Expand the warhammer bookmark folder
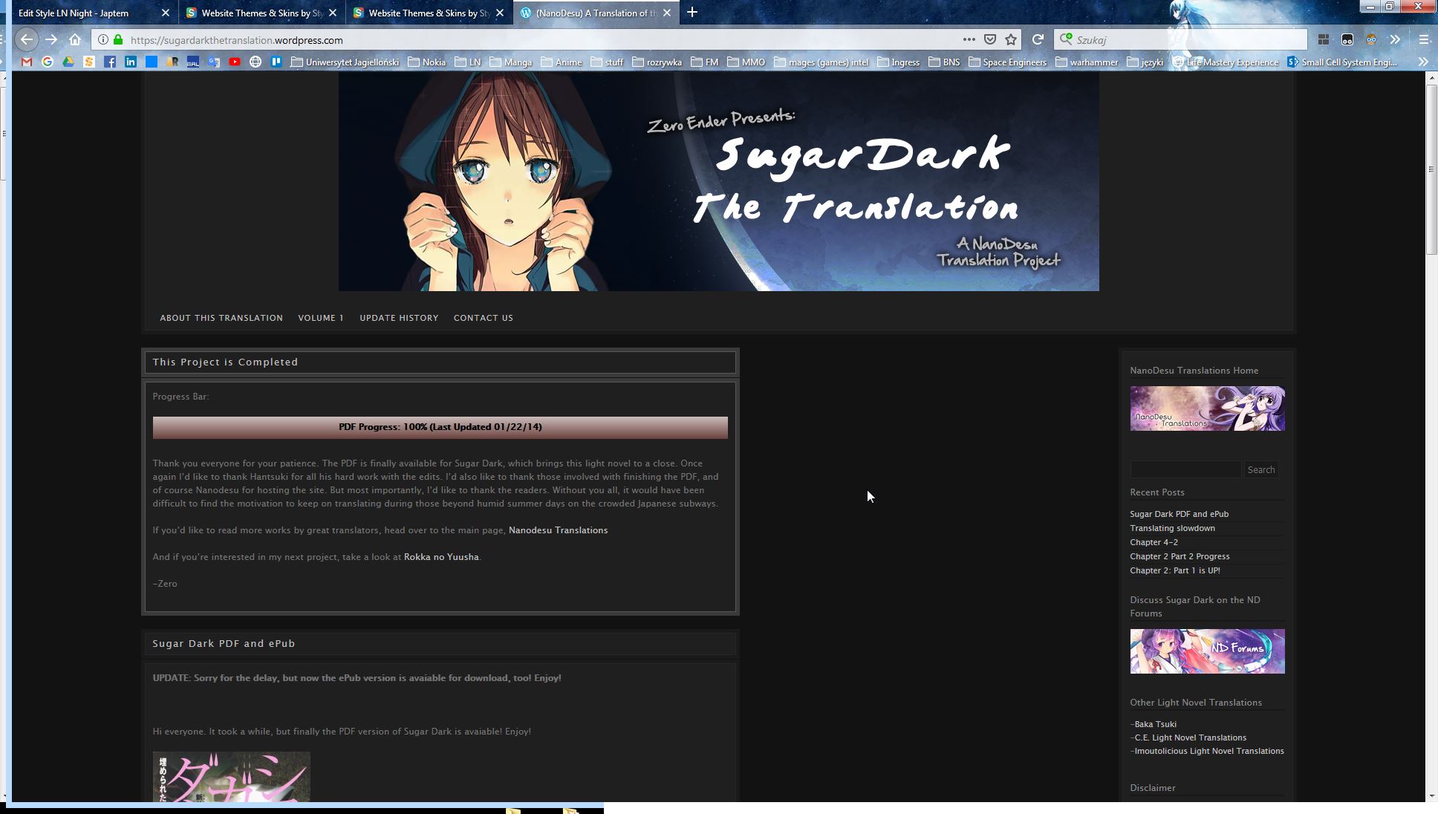The height and width of the screenshot is (814, 1438). pyautogui.click(x=1087, y=62)
